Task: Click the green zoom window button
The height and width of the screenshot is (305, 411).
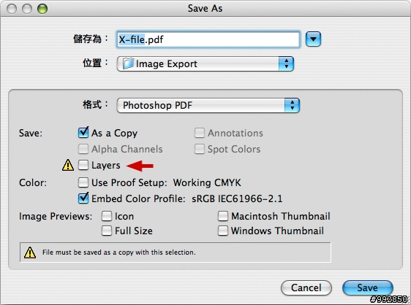Action: [42, 9]
